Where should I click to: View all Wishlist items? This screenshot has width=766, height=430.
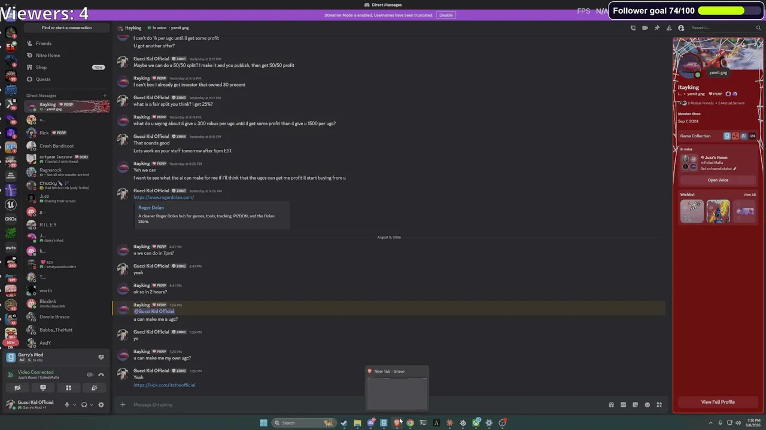(749, 195)
